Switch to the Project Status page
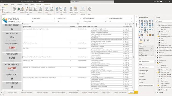172x96 pixels. click(x=106, y=92)
